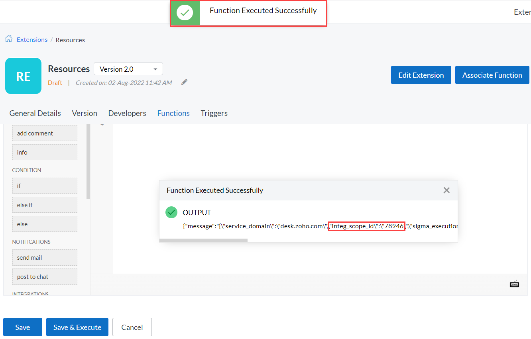The width and height of the screenshot is (531, 339).
Task: Open the Version tab
Action: [85, 113]
